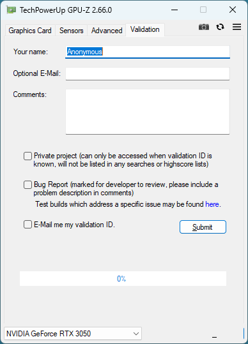Minimize the GPU-Z window
This screenshot has width=248, height=344.
point(174,10)
